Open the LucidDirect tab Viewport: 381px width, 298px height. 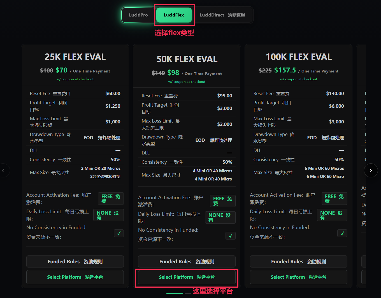coord(222,15)
